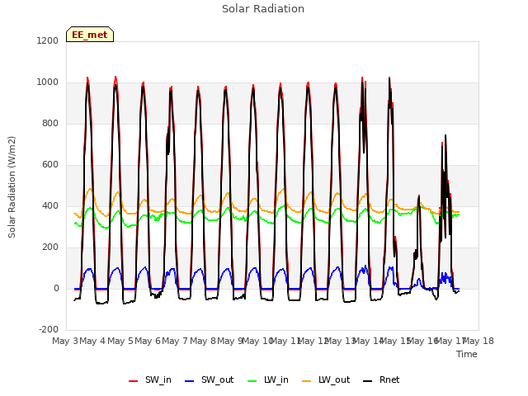528x396 pixels.
Task: Click the May 18 x-axis tick label
Action: [x=478, y=341]
